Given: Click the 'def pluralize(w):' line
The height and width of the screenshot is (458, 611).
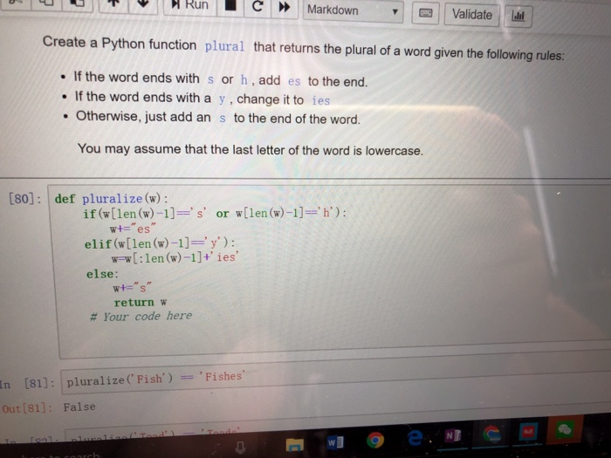Looking at the screenshot, I should pyautogui.click(x=112, y=199).
